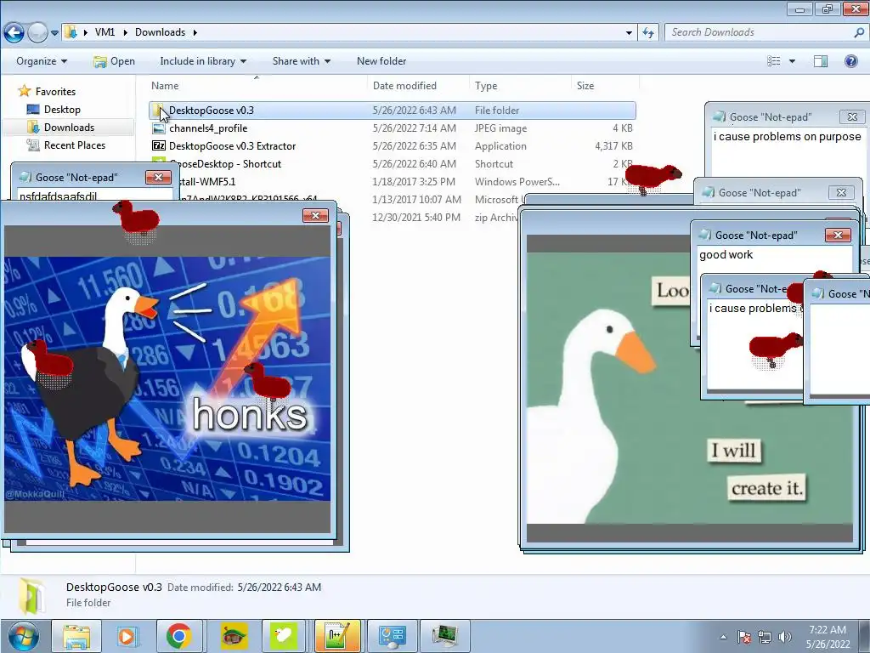Click the notepad-style taskbar icon
This screenshot has width=870, height=653.
point(337,636)
